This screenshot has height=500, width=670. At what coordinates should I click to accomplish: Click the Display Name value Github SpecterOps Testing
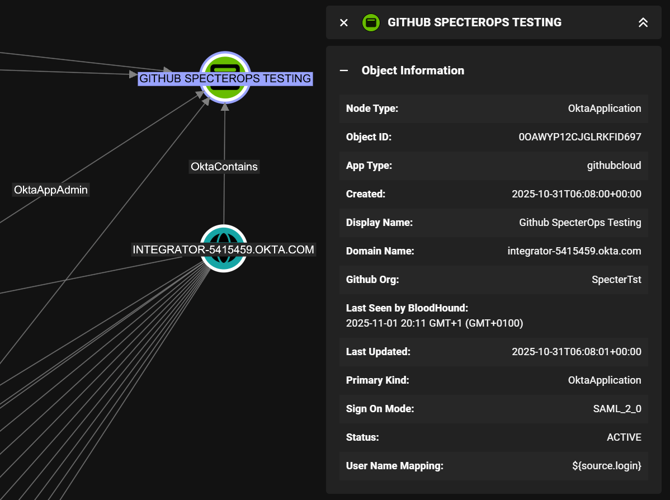[x=580, y=223]
